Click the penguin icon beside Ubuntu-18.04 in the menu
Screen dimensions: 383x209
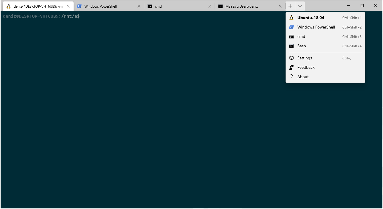(291, 18)
